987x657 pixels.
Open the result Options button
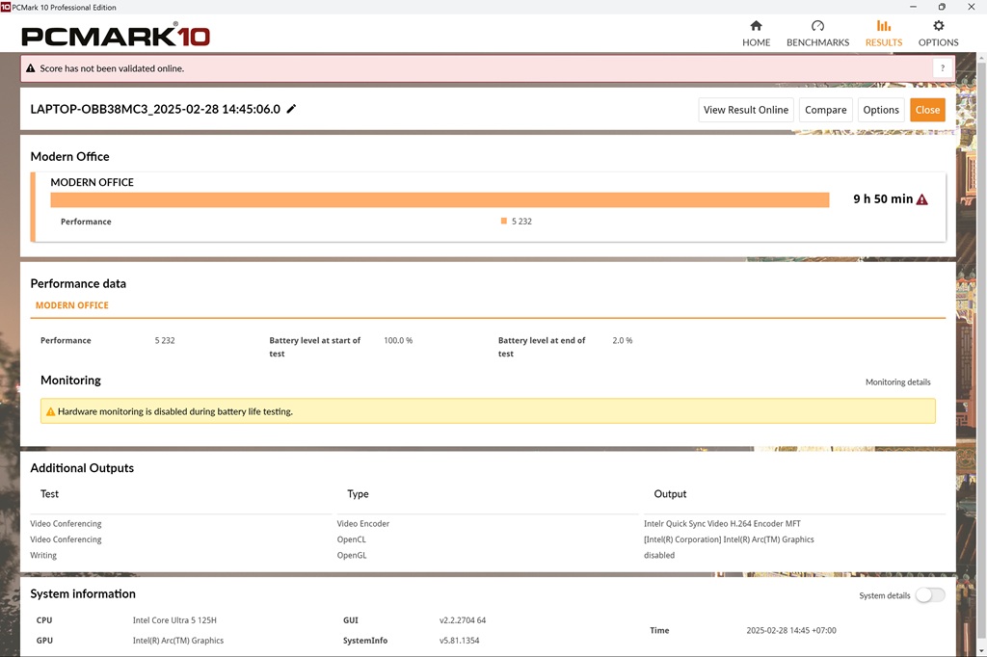click(881, 110)
